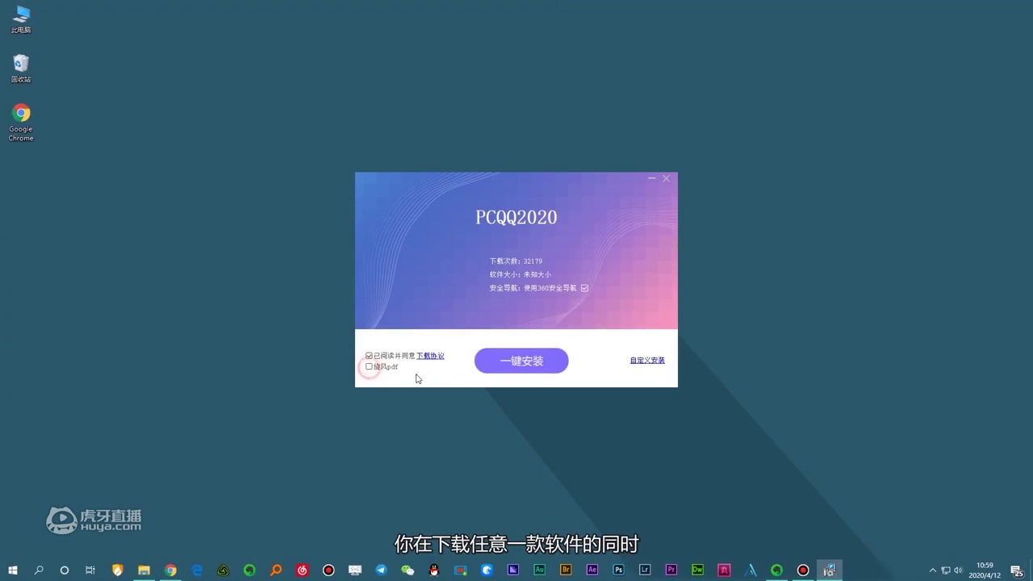This screenshot has height=581, width=1033.
Task: Close the PCQQ2020 installer window
Action: (666, 178)
